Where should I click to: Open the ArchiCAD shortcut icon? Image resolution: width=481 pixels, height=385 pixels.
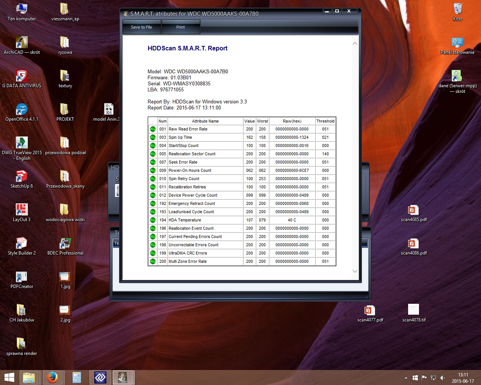[x=22, y=46]
